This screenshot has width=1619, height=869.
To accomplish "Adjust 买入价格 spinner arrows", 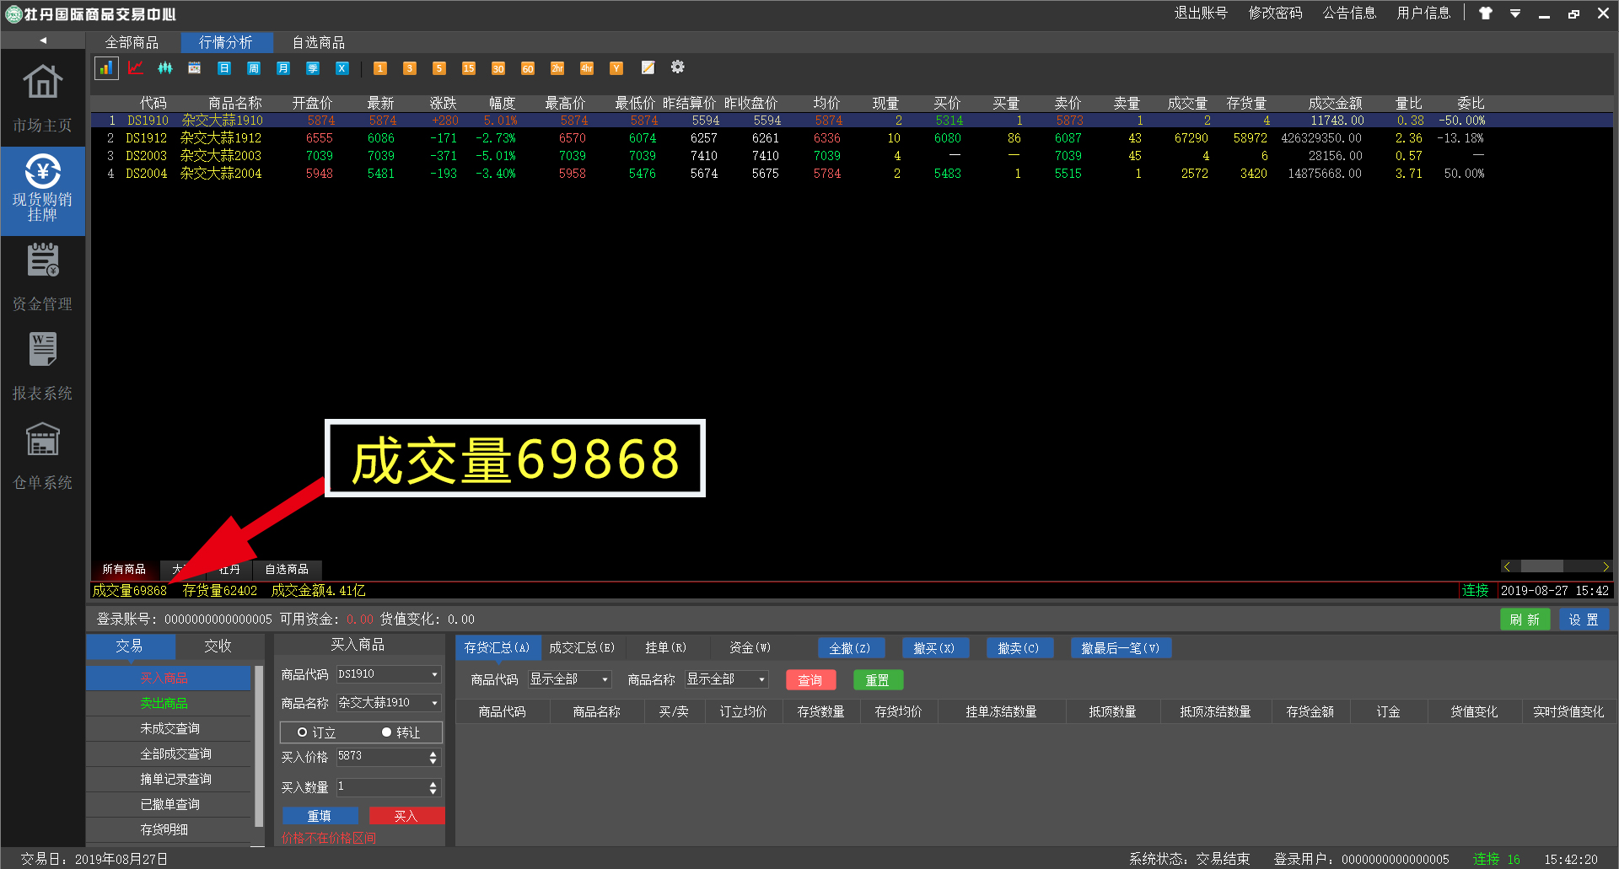I will click(433, 758).
